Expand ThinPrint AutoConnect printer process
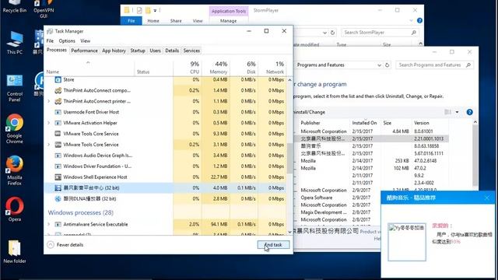 [x=48, y=101]
